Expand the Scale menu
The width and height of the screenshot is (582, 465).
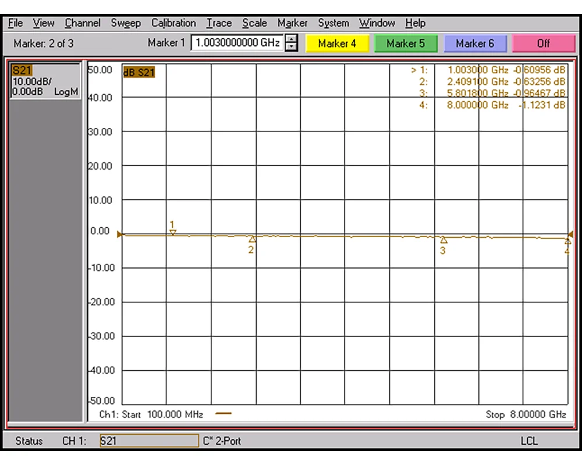(x=254, y=23)
